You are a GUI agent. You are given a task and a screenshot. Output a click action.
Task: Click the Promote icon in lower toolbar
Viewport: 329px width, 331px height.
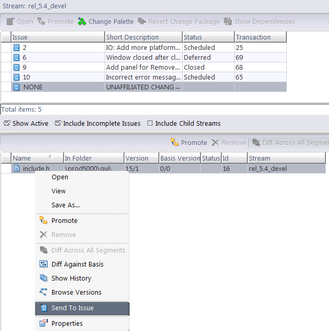coord(174,142)
